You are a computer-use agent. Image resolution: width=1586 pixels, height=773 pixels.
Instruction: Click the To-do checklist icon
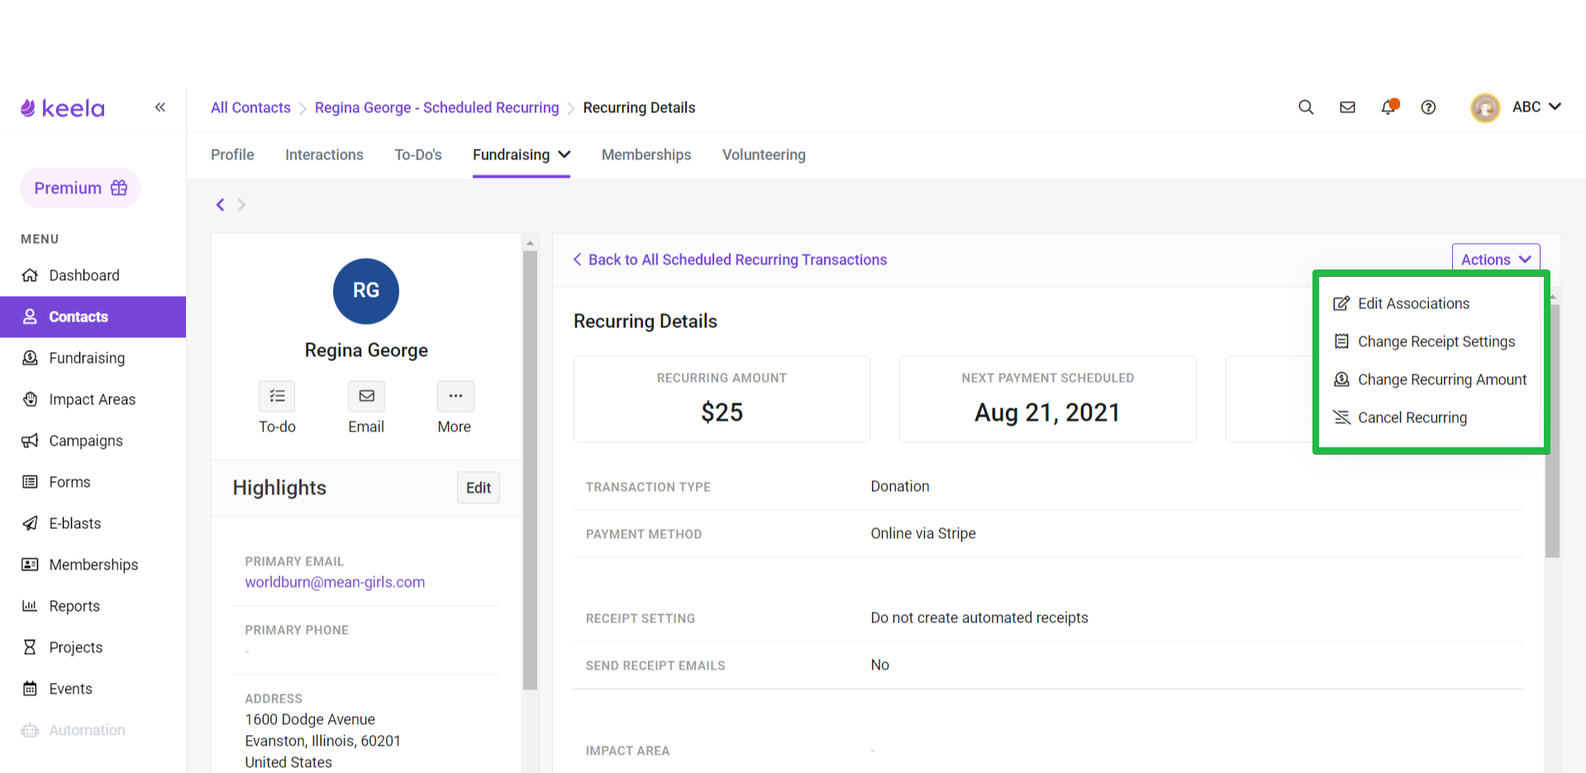click(277, 396)
